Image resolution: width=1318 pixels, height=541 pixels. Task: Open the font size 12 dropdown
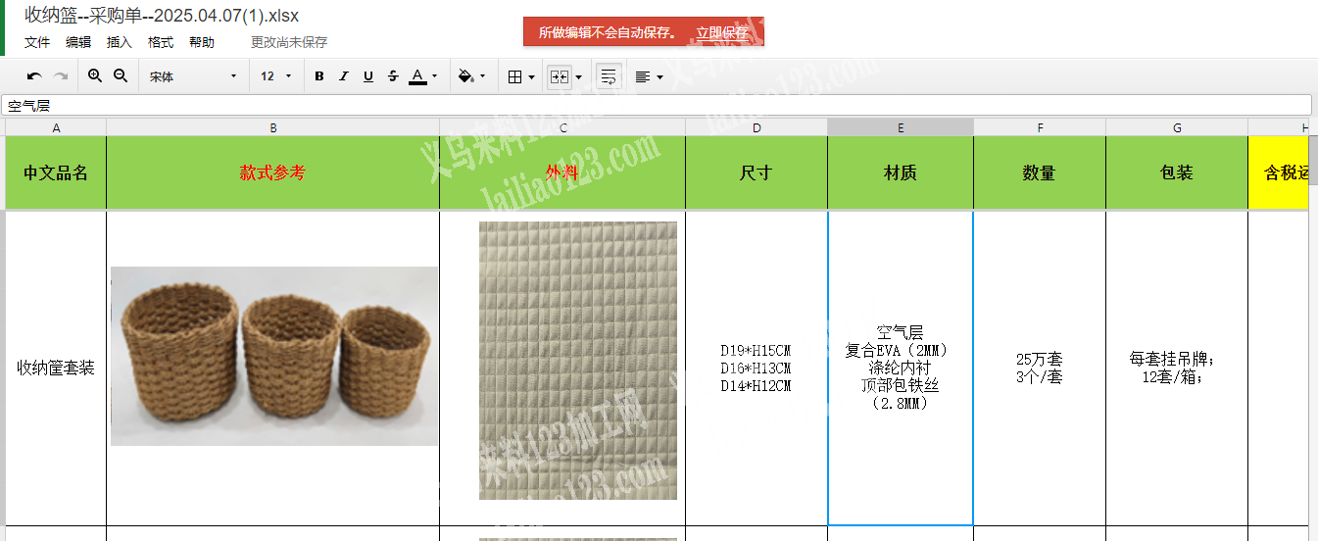[277, 76]
